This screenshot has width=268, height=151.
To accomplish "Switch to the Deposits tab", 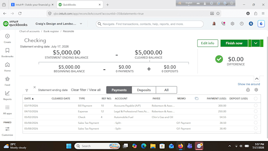I will tap(144, 90).
